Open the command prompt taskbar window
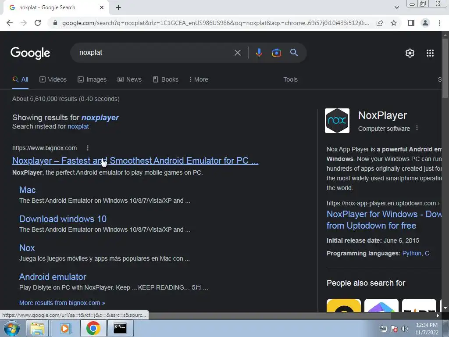 tap(120, 328)
